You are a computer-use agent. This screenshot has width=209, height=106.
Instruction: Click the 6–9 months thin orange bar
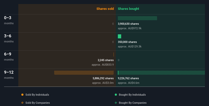(114, 55)
